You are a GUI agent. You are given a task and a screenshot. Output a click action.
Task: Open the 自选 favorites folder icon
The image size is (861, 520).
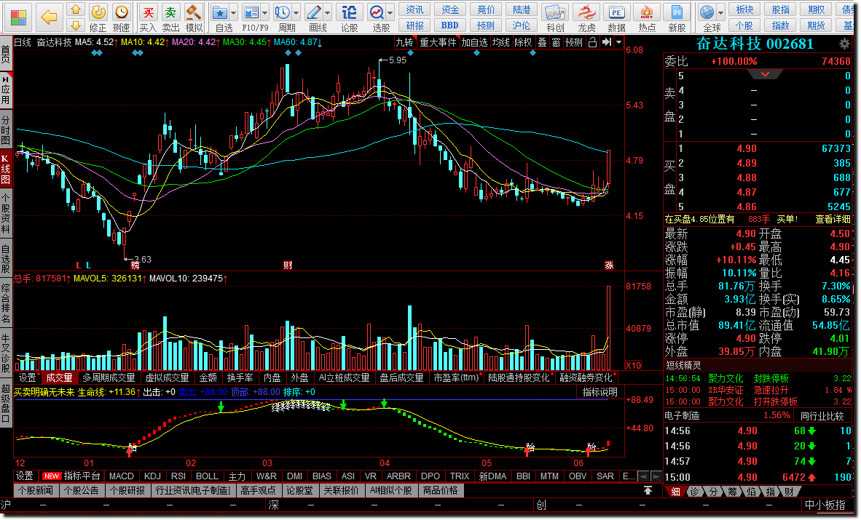(220, 12)
